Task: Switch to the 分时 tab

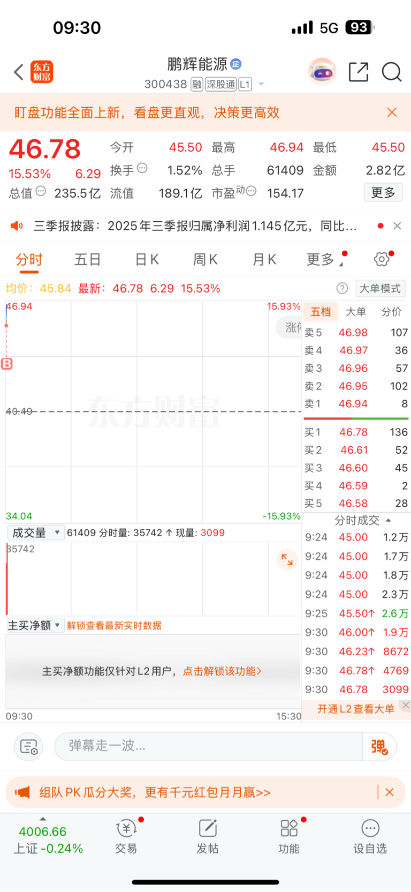Action: 29,260
